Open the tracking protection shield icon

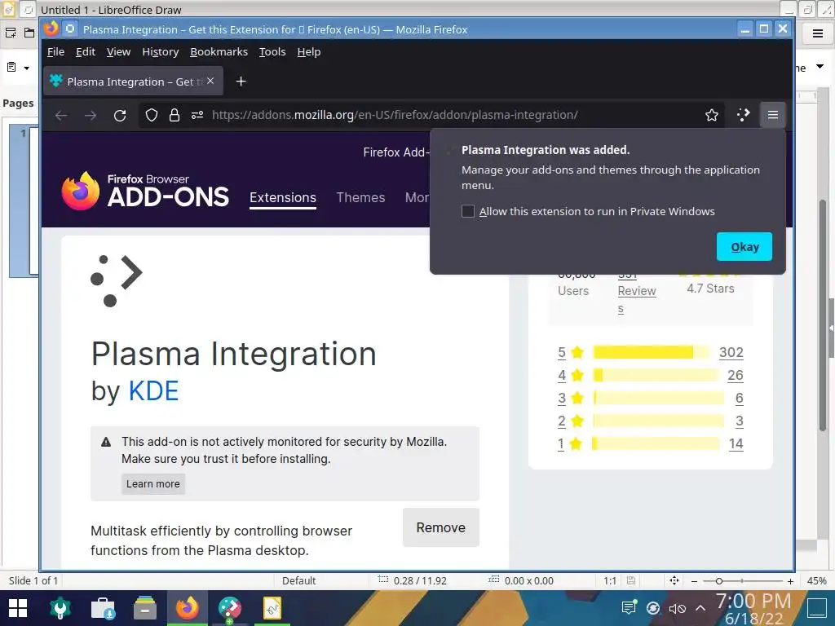tap(152, 115)
